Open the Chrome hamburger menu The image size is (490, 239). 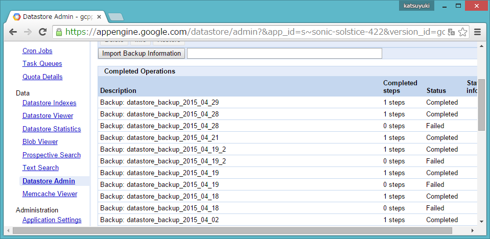point(477,32)
